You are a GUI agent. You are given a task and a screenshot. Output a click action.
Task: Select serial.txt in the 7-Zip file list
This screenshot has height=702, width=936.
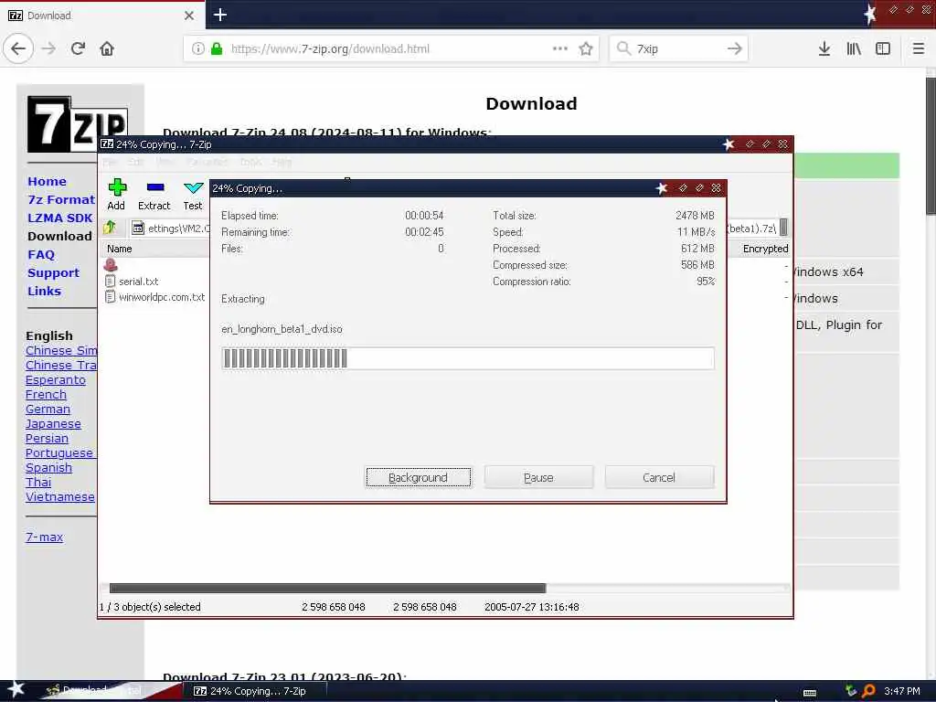pos(139,282)
